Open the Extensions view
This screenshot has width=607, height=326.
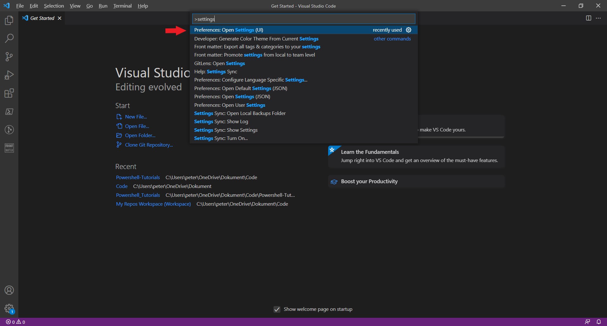[x=9, y=93]
